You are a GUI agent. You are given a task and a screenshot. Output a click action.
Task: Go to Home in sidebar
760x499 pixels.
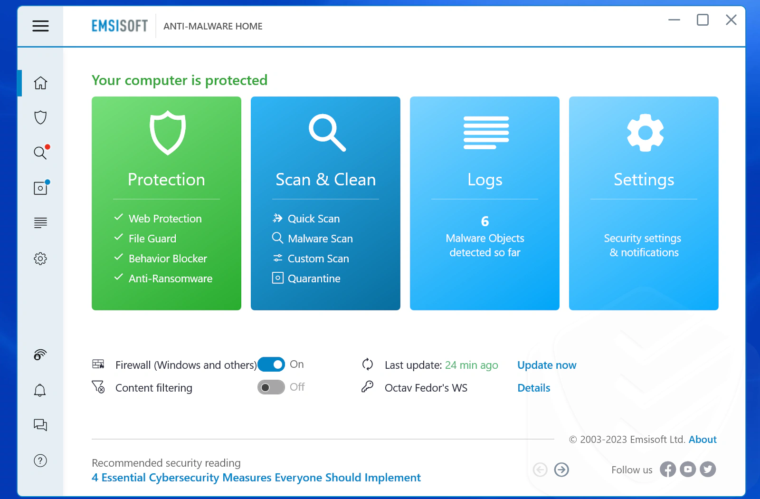[40, 83]
